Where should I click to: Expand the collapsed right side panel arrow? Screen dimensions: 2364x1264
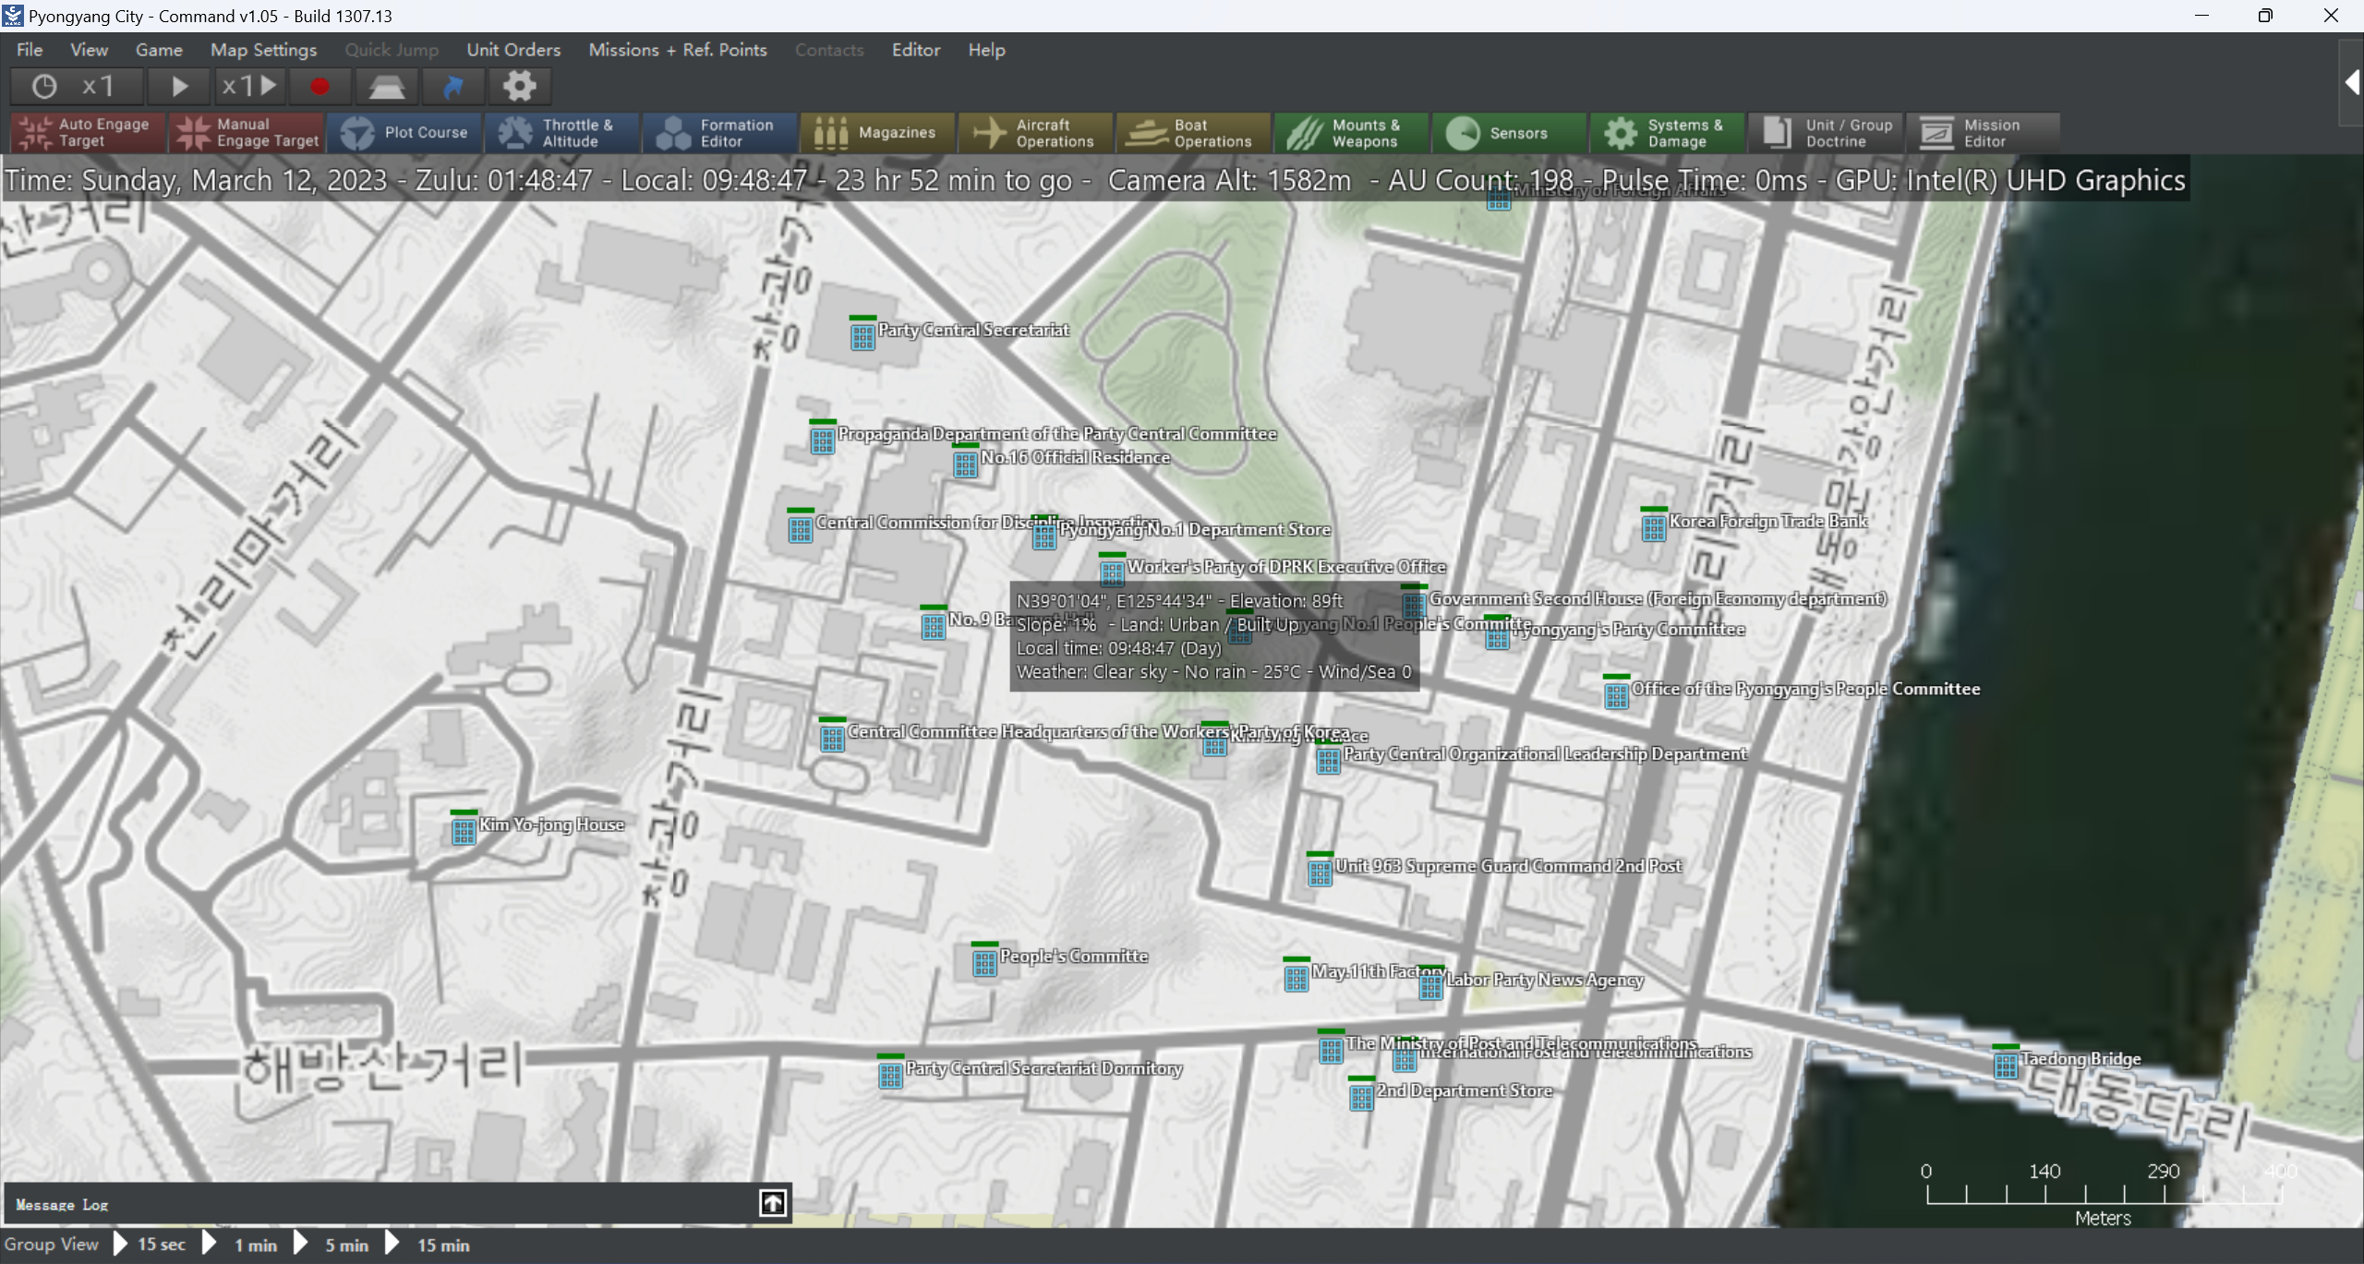click(2352, 83)
